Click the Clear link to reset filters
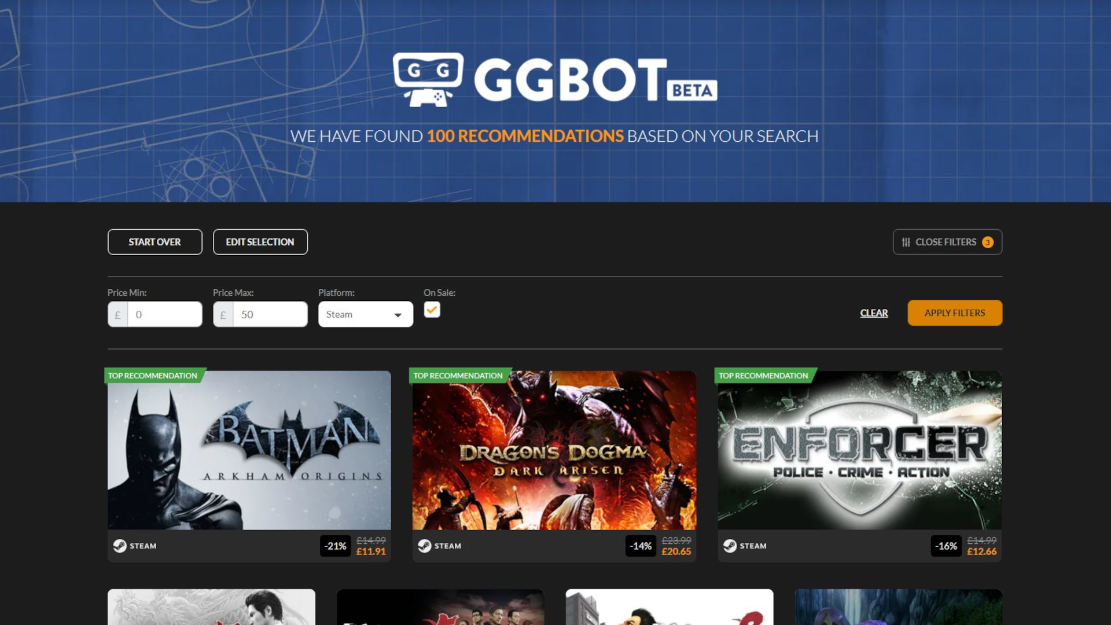This screenshot has width=1111, height=625. [x=874, y=312]
